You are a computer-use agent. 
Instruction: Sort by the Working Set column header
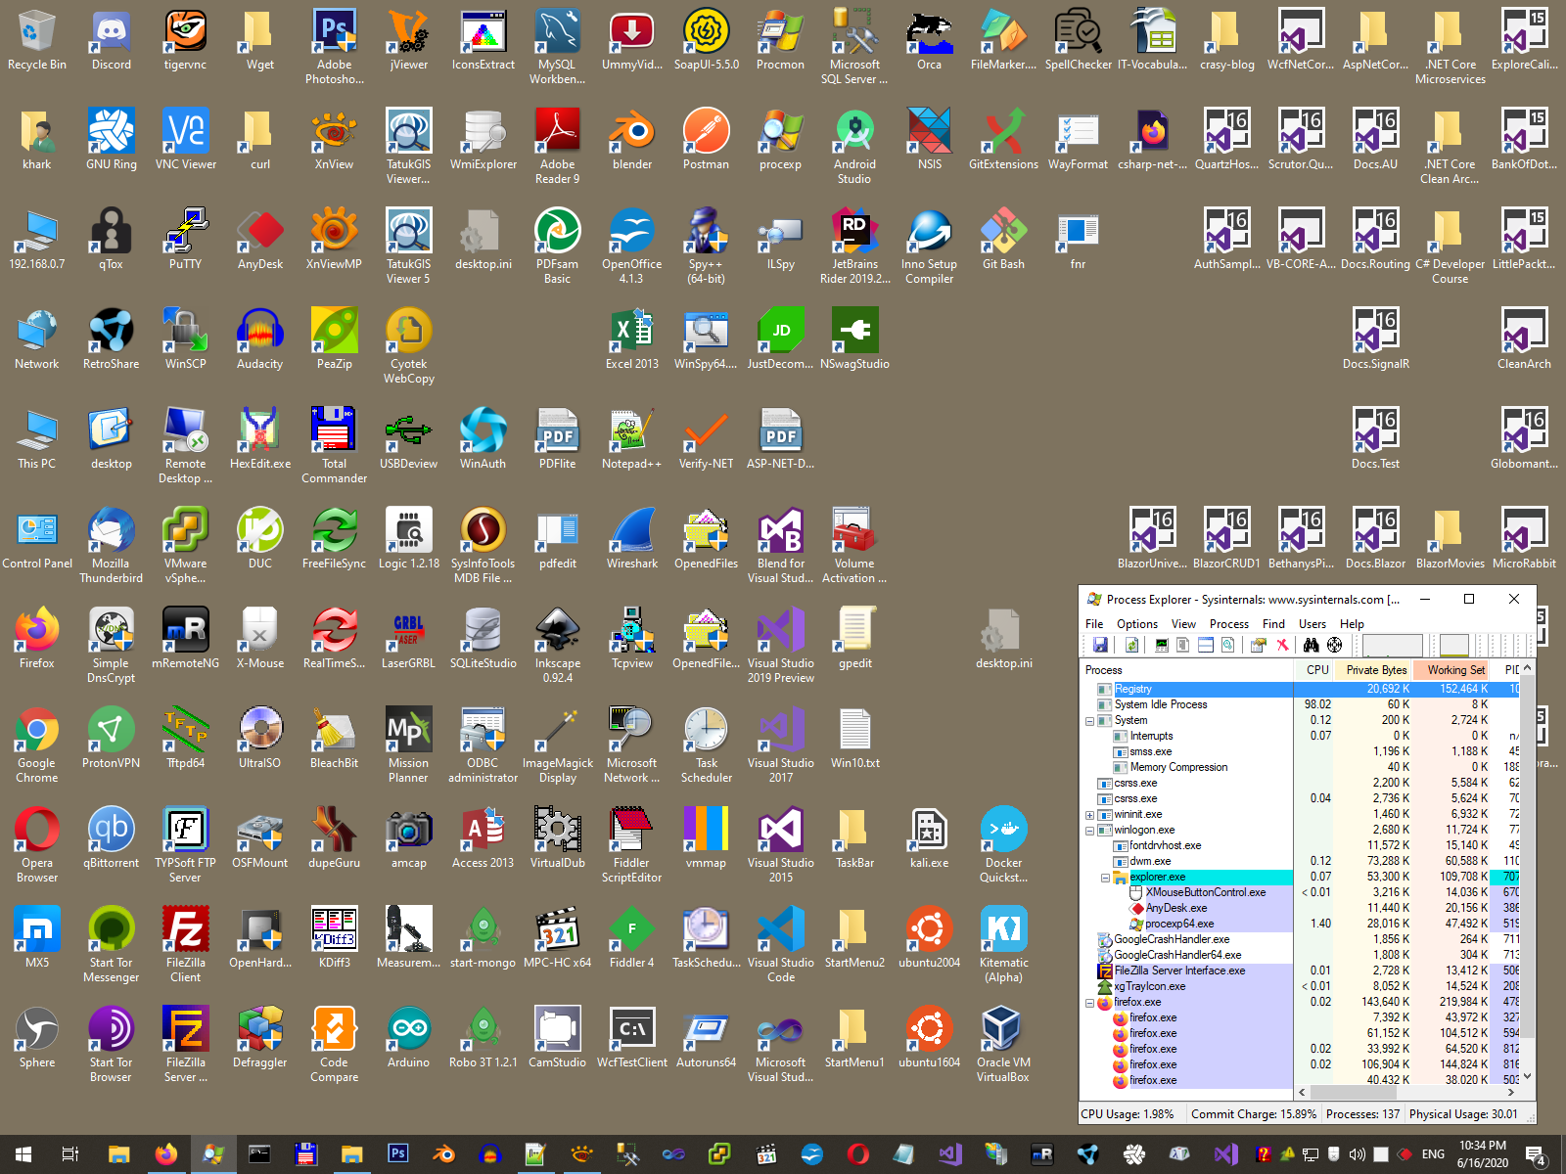click(x=1452, y=670)
